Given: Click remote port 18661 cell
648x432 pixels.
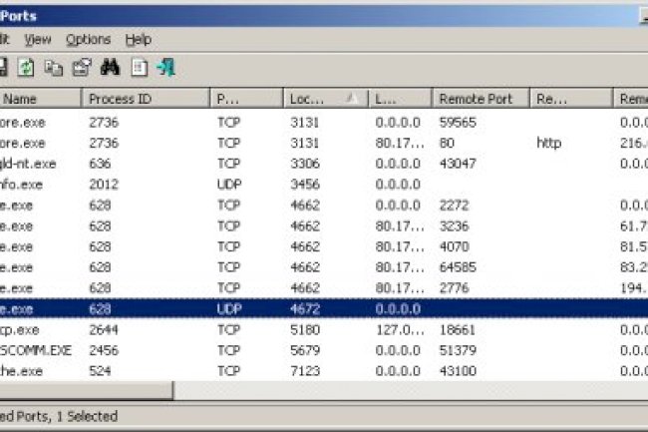Looking at the screenshot, I should pyautogui.click(x=457, y=330).
